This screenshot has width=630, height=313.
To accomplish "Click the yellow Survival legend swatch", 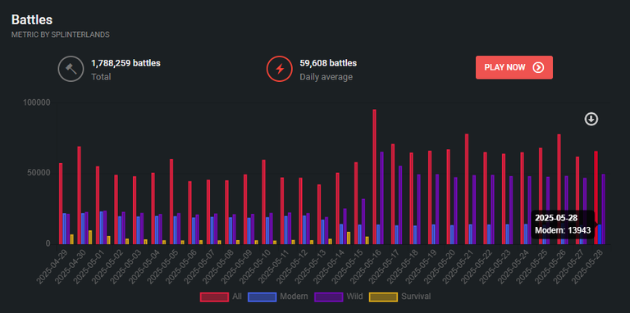I will (x=383, y=297).
